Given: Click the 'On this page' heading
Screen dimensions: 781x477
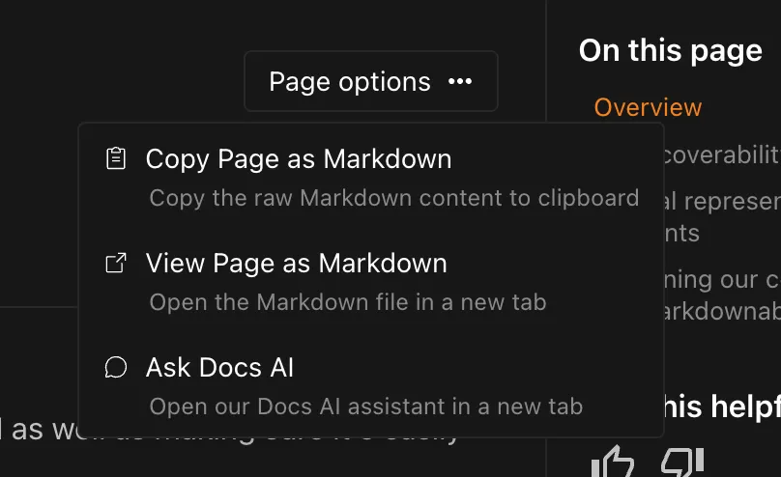Looking at the screenshot, I should tap(671, 51).
